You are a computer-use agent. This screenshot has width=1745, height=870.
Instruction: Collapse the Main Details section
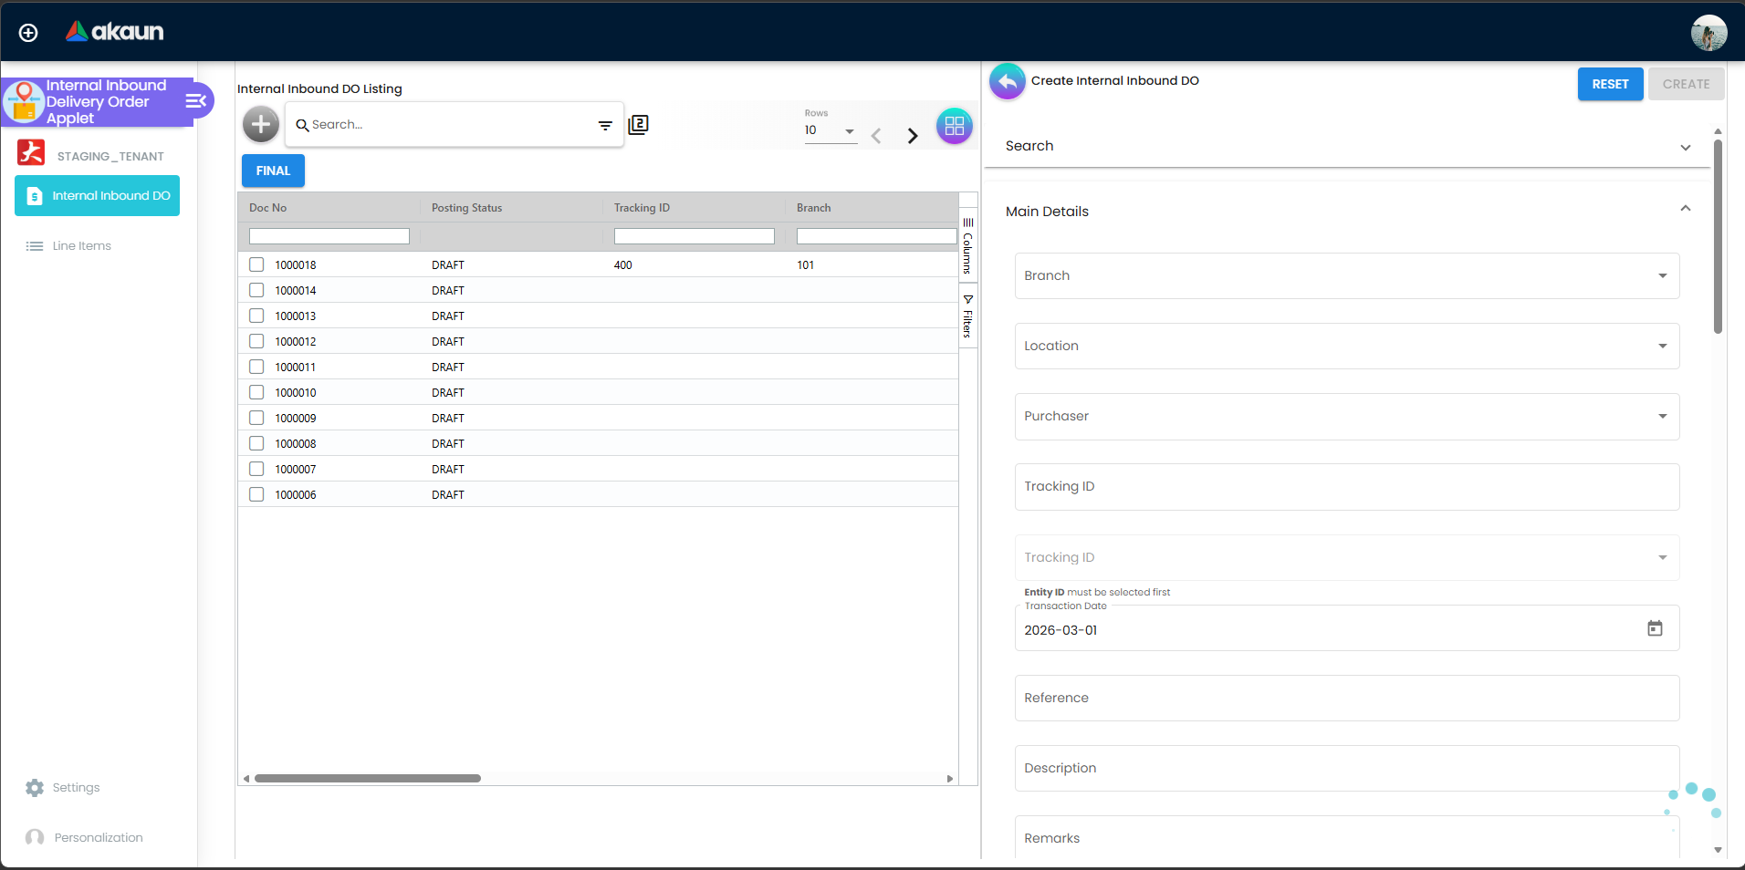(1685, 209)
